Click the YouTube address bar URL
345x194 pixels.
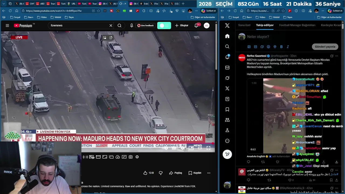pos(54,11)
